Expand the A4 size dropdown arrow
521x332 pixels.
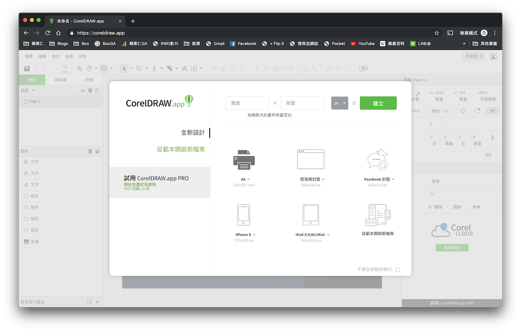pyautogui.click(x=248, y=179)
